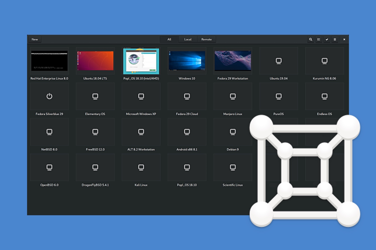Open the Endless OS monitor icon
The width and height of the screenshot is (376, 250).
click(325, 96)
